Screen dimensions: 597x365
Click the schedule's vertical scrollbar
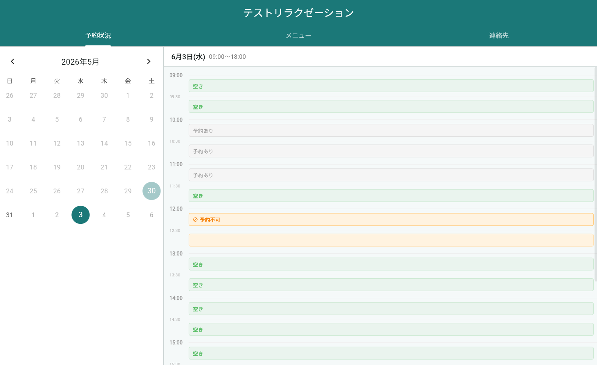[x=596, y=174]
